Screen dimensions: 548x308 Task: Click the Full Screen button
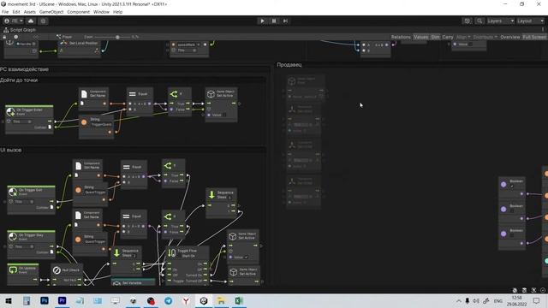(x=534, y=37)
